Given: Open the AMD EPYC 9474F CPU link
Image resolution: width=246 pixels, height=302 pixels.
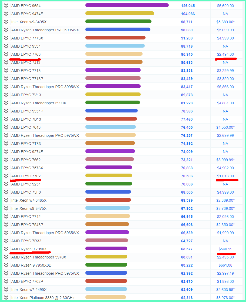Looking at the screenshot, I should 27,14.
